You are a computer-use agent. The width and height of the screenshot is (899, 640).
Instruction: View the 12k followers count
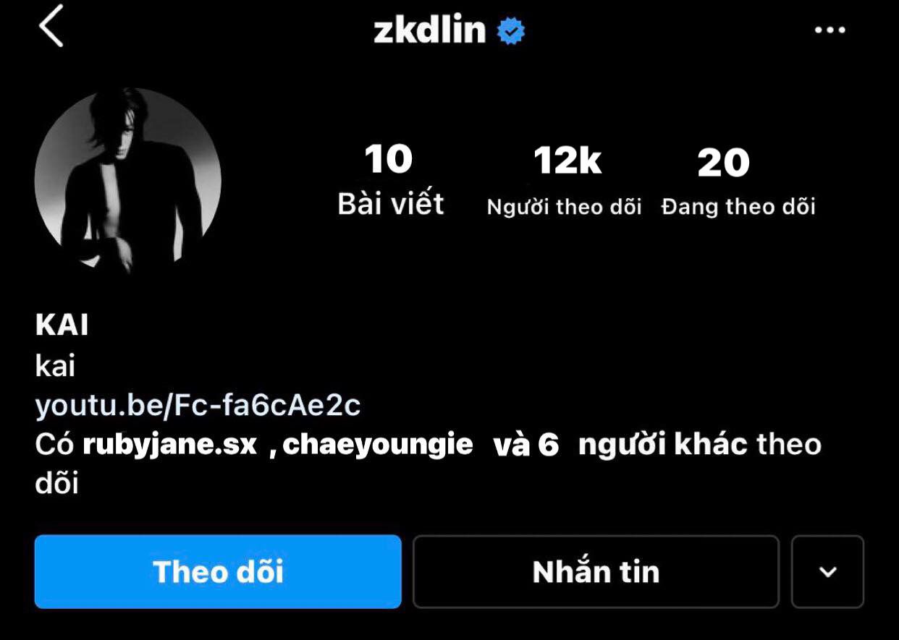click(x=567, y=161)
